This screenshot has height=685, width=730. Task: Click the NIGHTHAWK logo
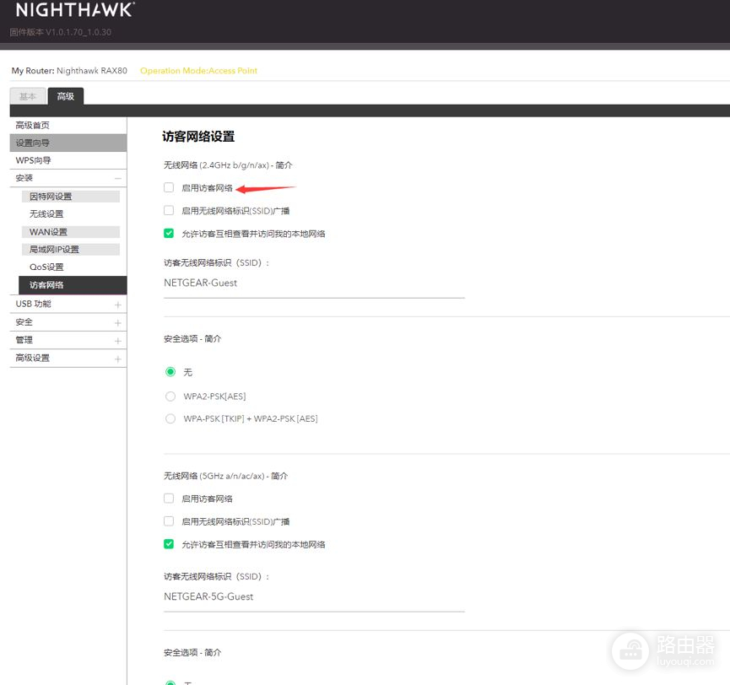74,10
